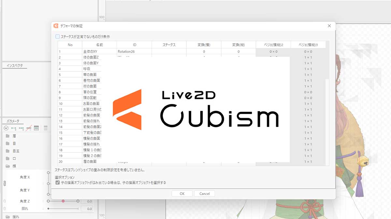Close the デフォーマの検証 dialog with X
Viewport: 391px width, 219px height.
[x=329, y=26]
